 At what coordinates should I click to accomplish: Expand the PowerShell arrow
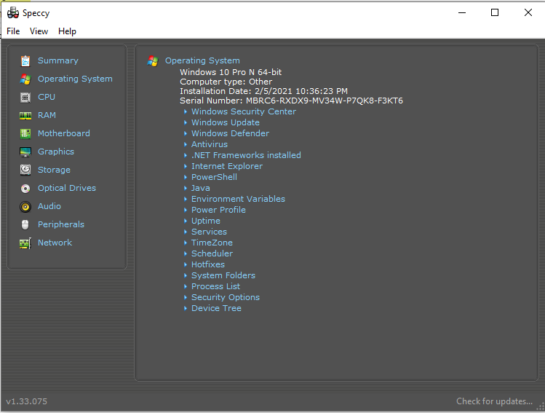186,177
